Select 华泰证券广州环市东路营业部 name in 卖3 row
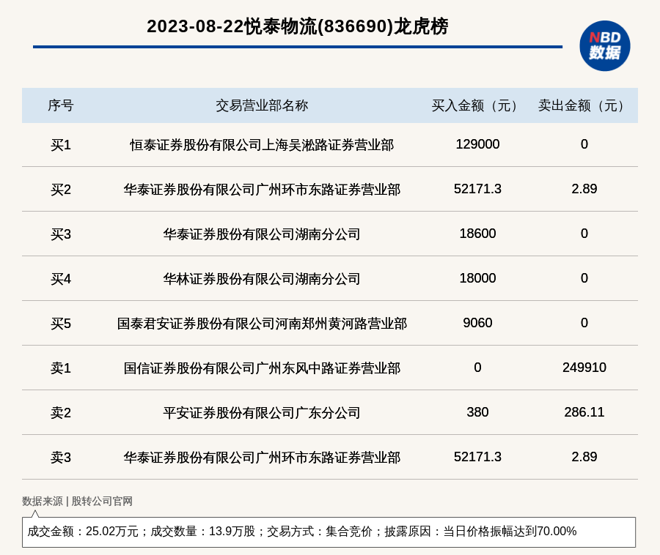Image resolution: width=660 pixels, height=555 pixels. click(262, 457)
